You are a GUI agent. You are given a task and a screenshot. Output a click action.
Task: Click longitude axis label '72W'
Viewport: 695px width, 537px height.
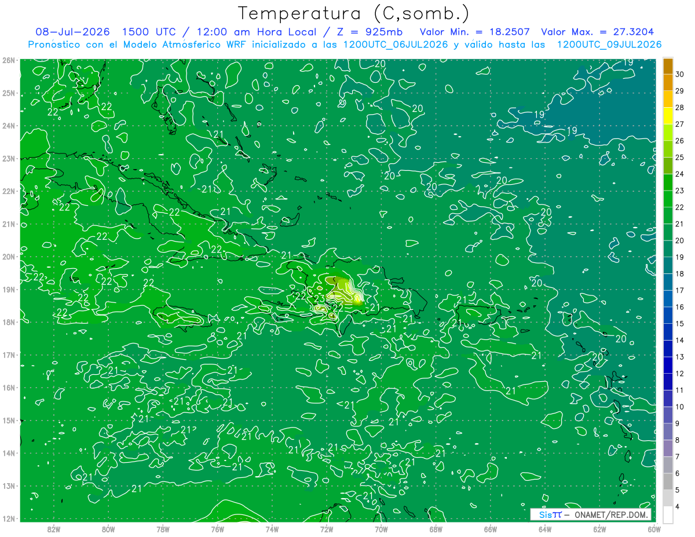pos(326,529)
